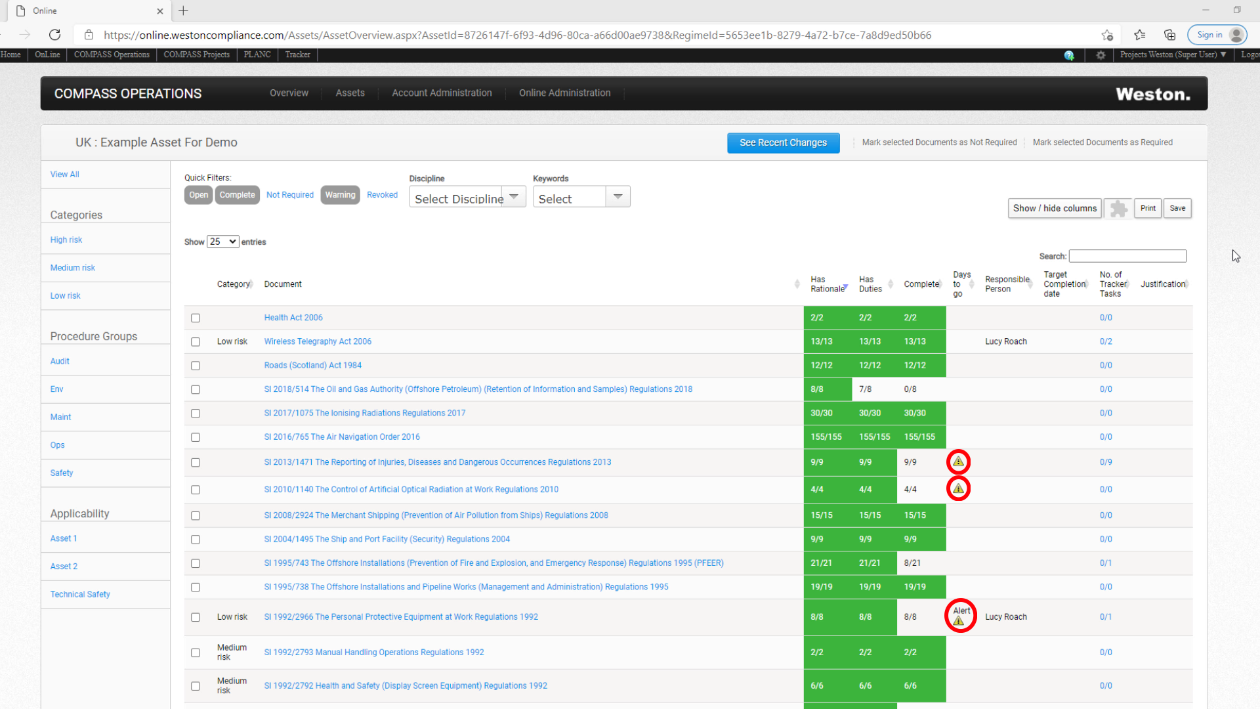Click See Recent Changes button
1260x709 pixels.
[x=783, y=143]
